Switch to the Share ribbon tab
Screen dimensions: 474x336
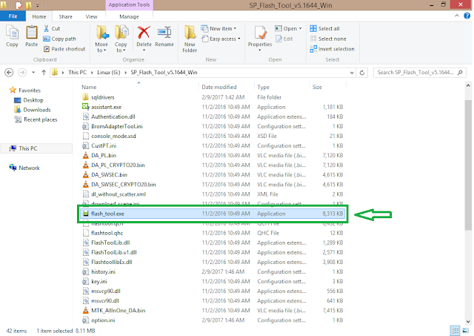tap(66, 16)
